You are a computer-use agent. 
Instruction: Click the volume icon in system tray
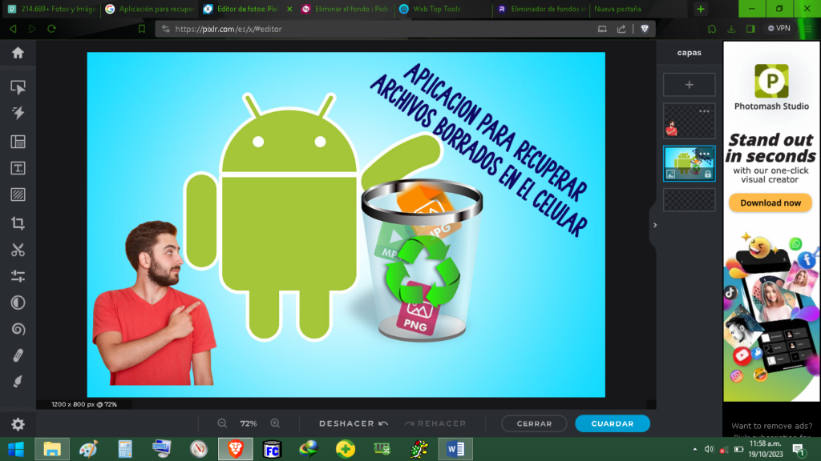[x=709, y=449]
